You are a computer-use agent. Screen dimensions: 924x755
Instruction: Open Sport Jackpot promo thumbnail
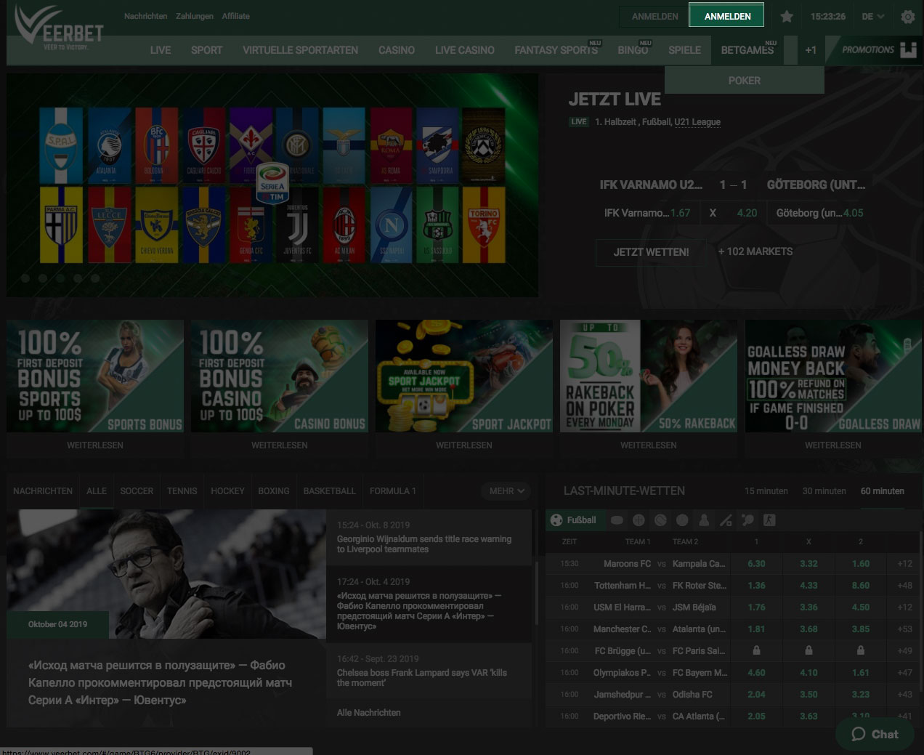point(464,376)
